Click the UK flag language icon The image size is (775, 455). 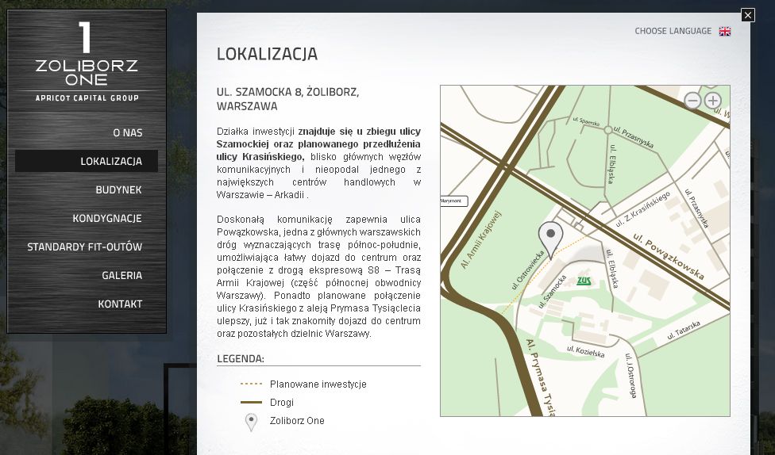point(724,32)
